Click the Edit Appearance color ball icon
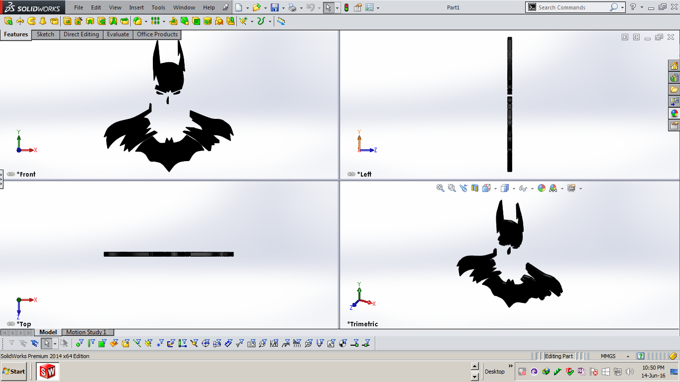Screen dimensions: 680x382 click(542, 188)
